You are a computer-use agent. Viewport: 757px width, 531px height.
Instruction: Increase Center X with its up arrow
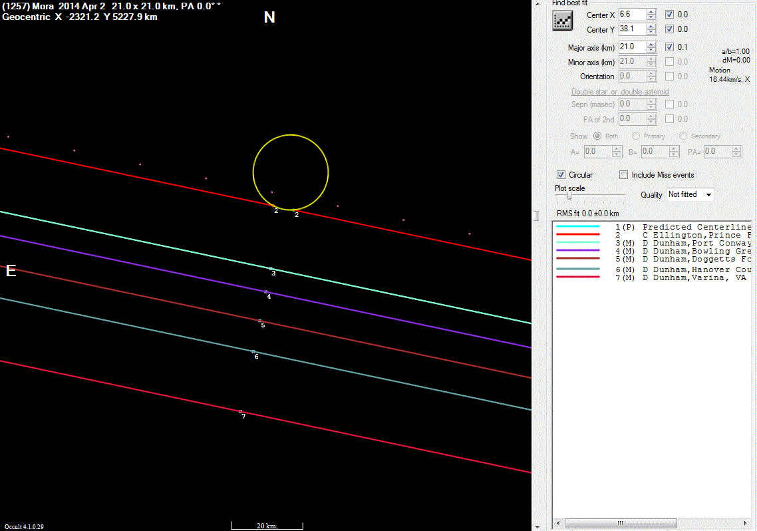tap(651, 11)
